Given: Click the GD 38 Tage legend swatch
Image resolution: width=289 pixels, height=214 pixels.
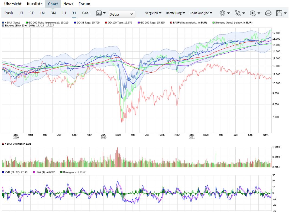Looking at the screenshot, I should pos(75,23).
